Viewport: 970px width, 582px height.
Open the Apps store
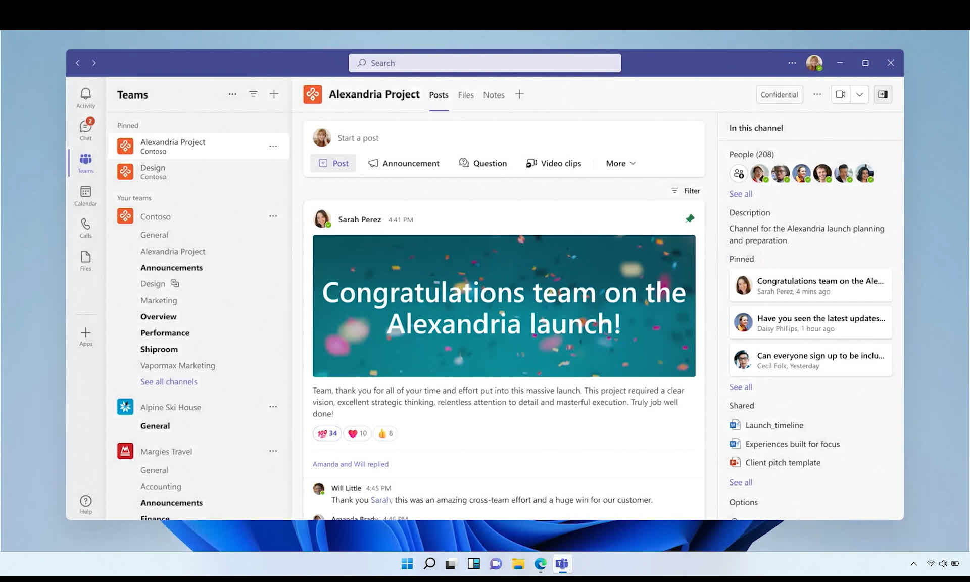(85, 336)
